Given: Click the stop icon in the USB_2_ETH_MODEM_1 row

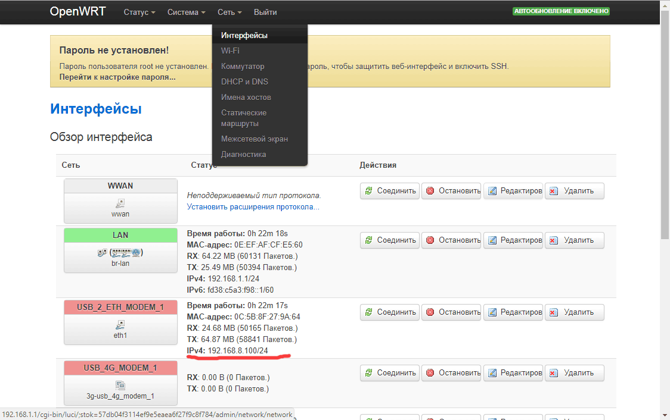Looking at the screenshot, I should (430, 312).
